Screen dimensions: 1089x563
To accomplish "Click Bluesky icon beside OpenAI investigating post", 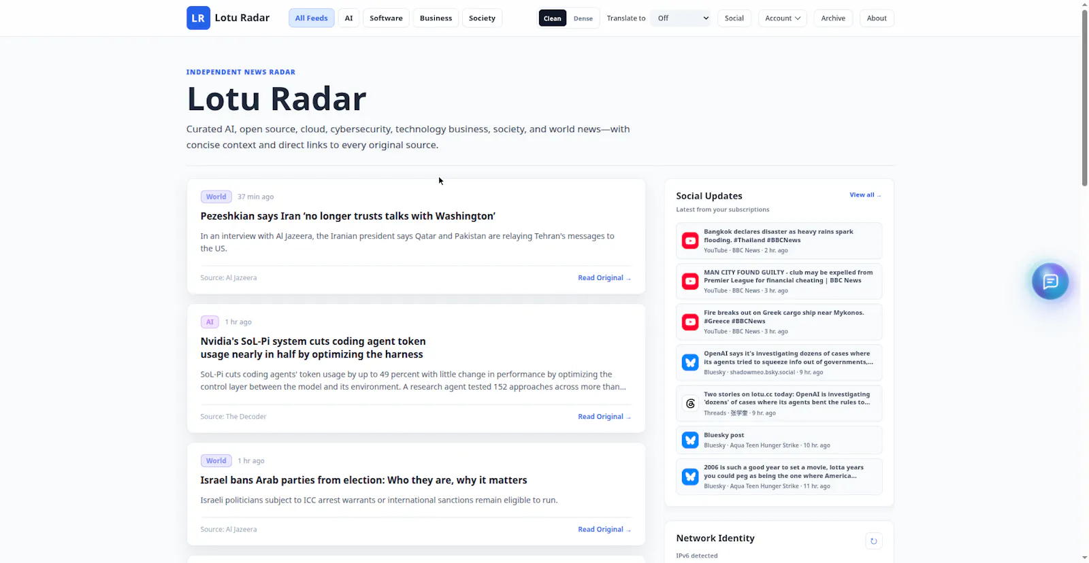I will point(690,363).
